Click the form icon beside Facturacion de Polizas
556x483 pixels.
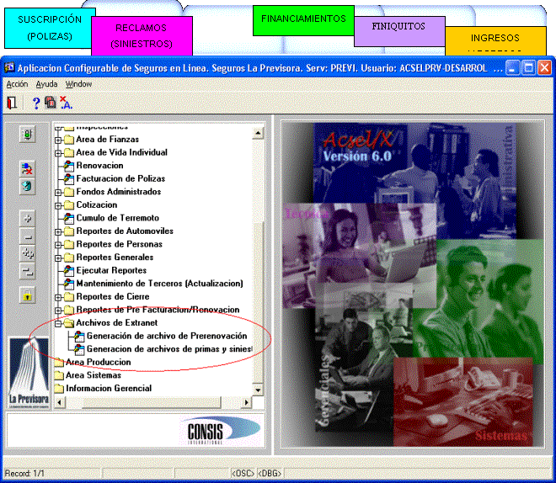pyautogui.click(x=69, y=179)
